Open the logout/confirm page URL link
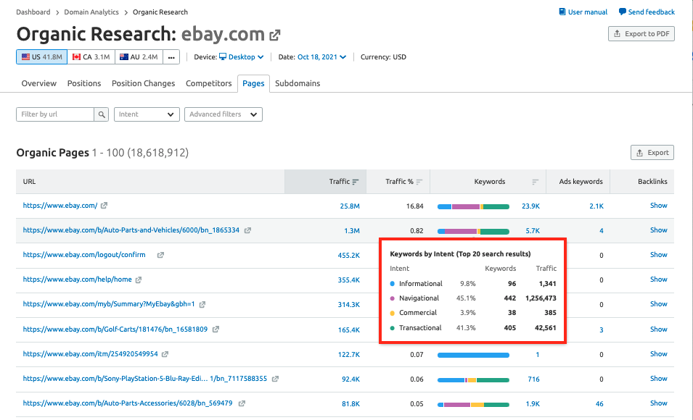This screenshot has height=420, width=693. tap(84, 255)
